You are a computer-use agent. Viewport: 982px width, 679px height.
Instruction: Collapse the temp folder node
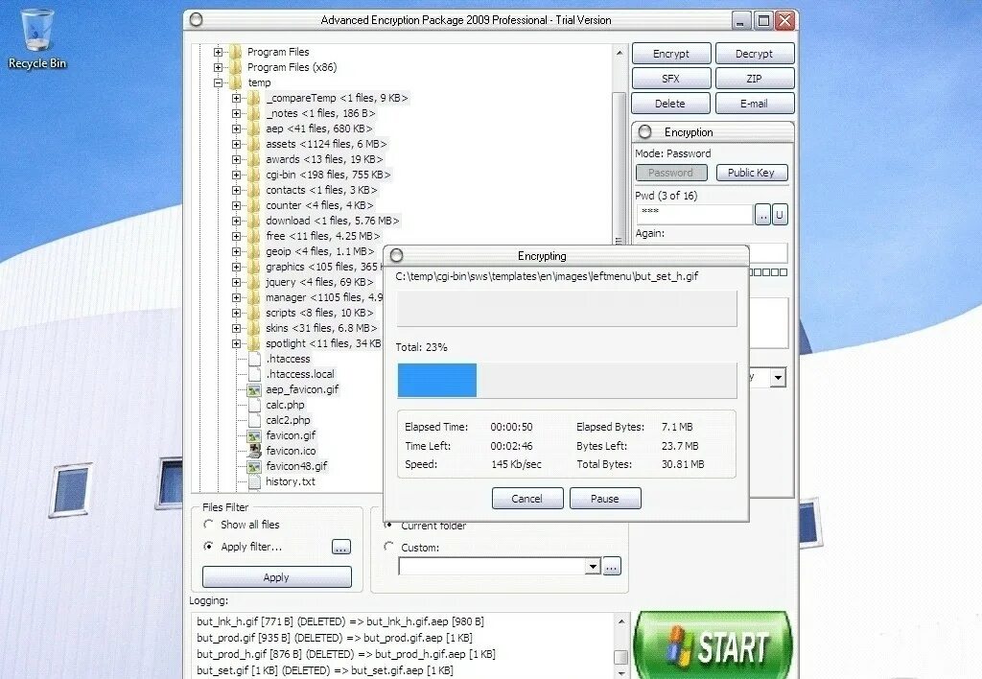click(218, 82)
